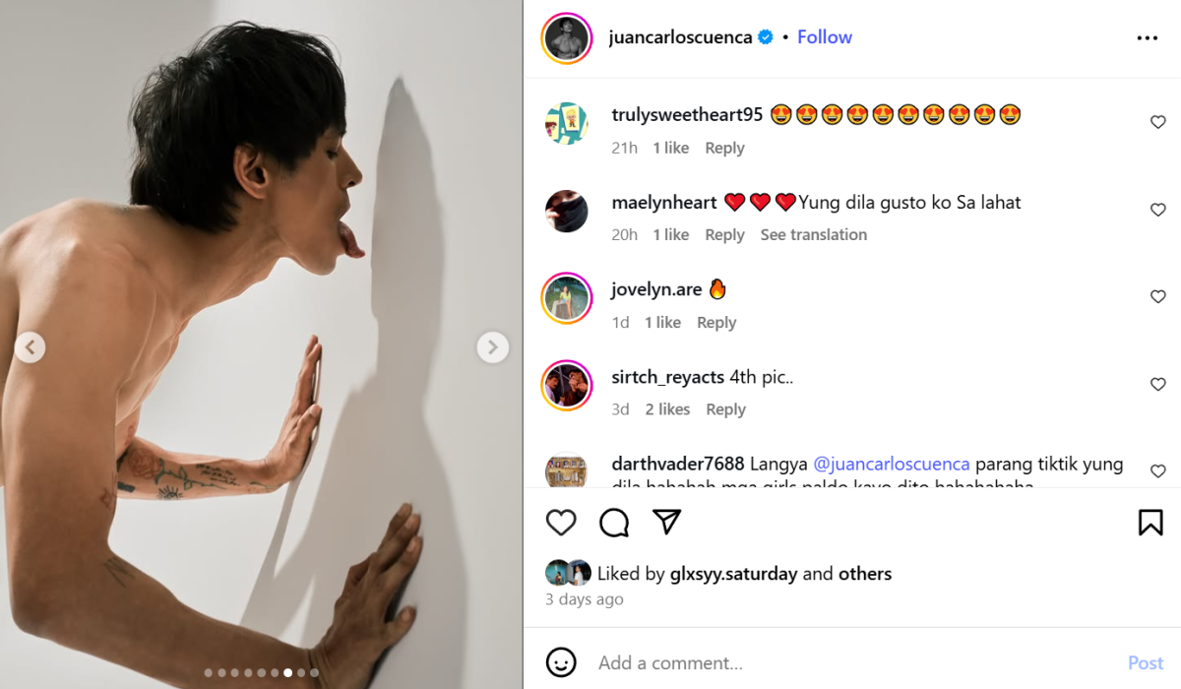This screenshot has height=689, width=1181.
Task: Click the Add a comment field
Action: (846, 662)
